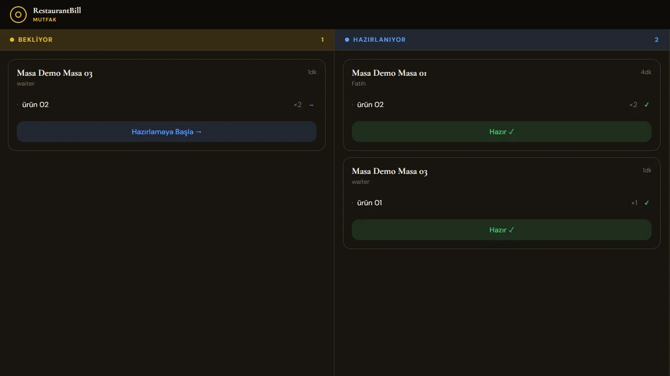The width and height of the screenshot is (670, 376).
Task: Mark preparing Masa 03 order as Hazır
Action: (x=501, y=230)
